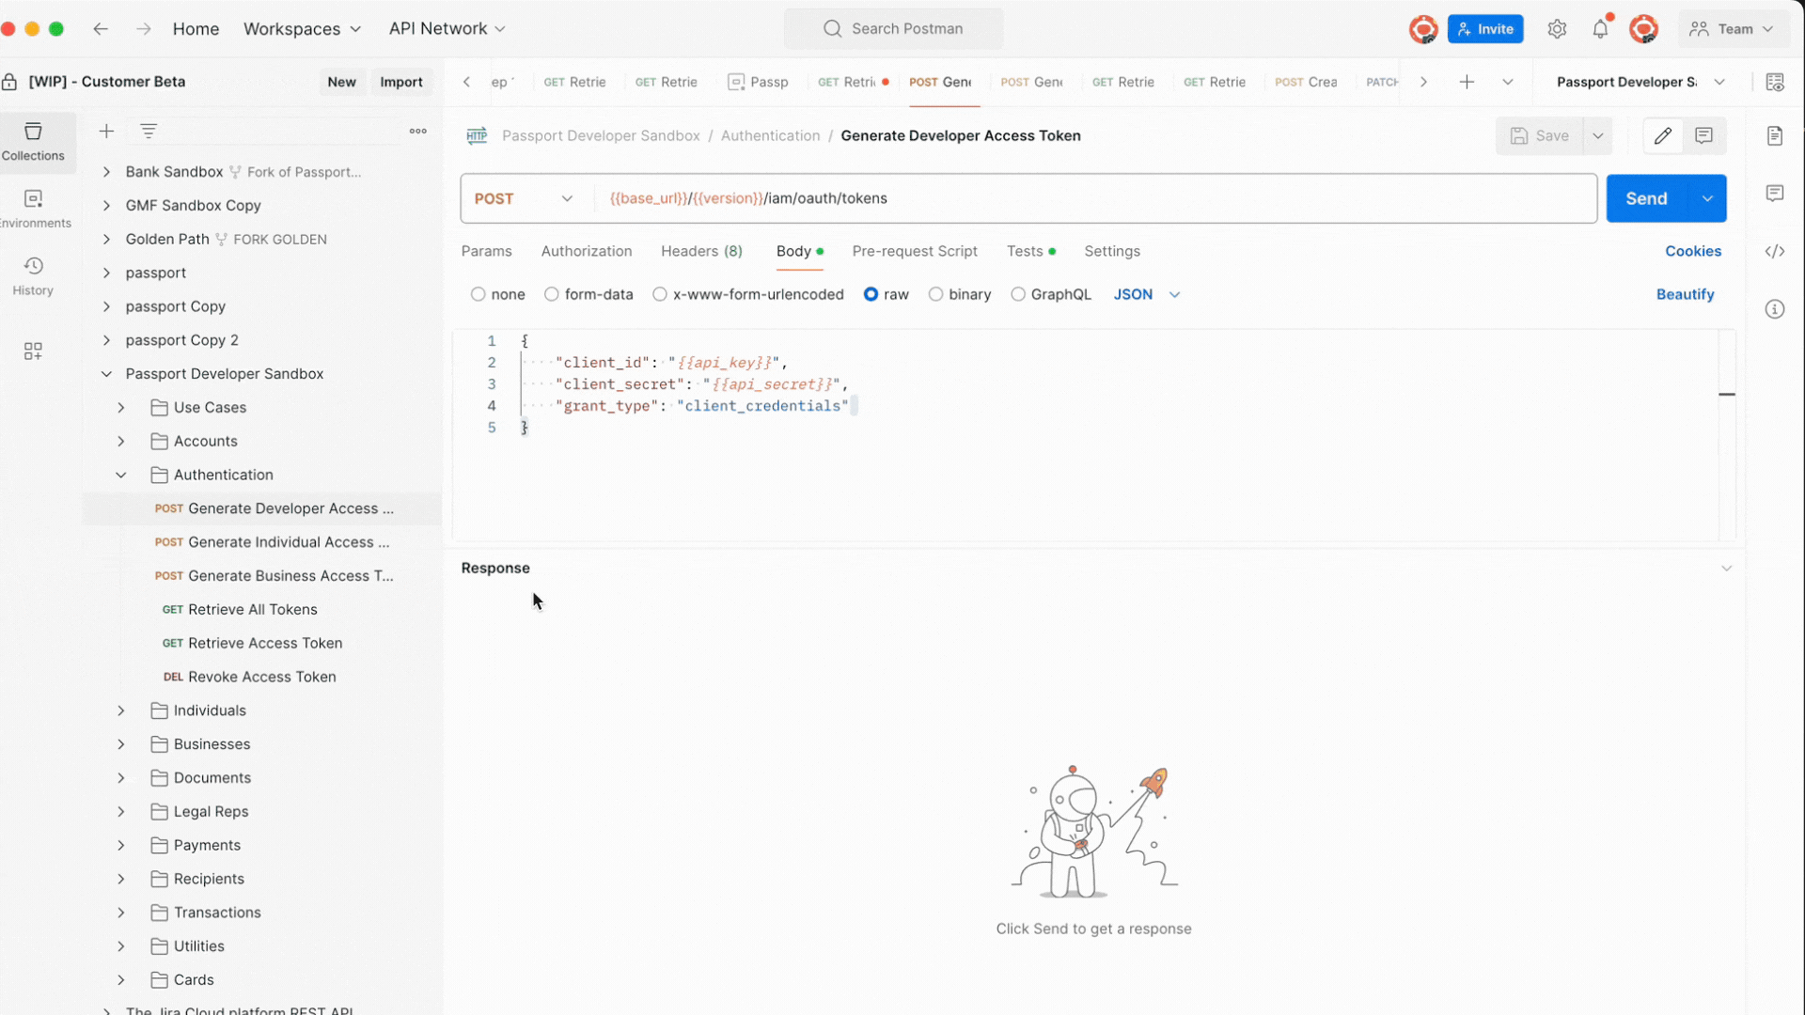Open the user avatar menu
Viewport: 1805px width, 1015px height.
click(1643, 29)
